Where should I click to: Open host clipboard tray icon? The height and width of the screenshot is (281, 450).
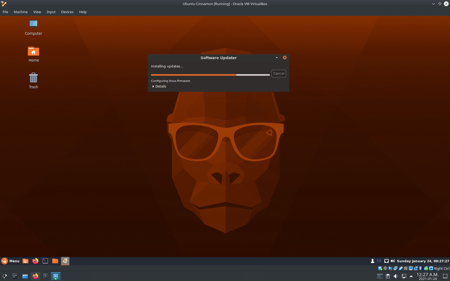click(x=388, y=276)
